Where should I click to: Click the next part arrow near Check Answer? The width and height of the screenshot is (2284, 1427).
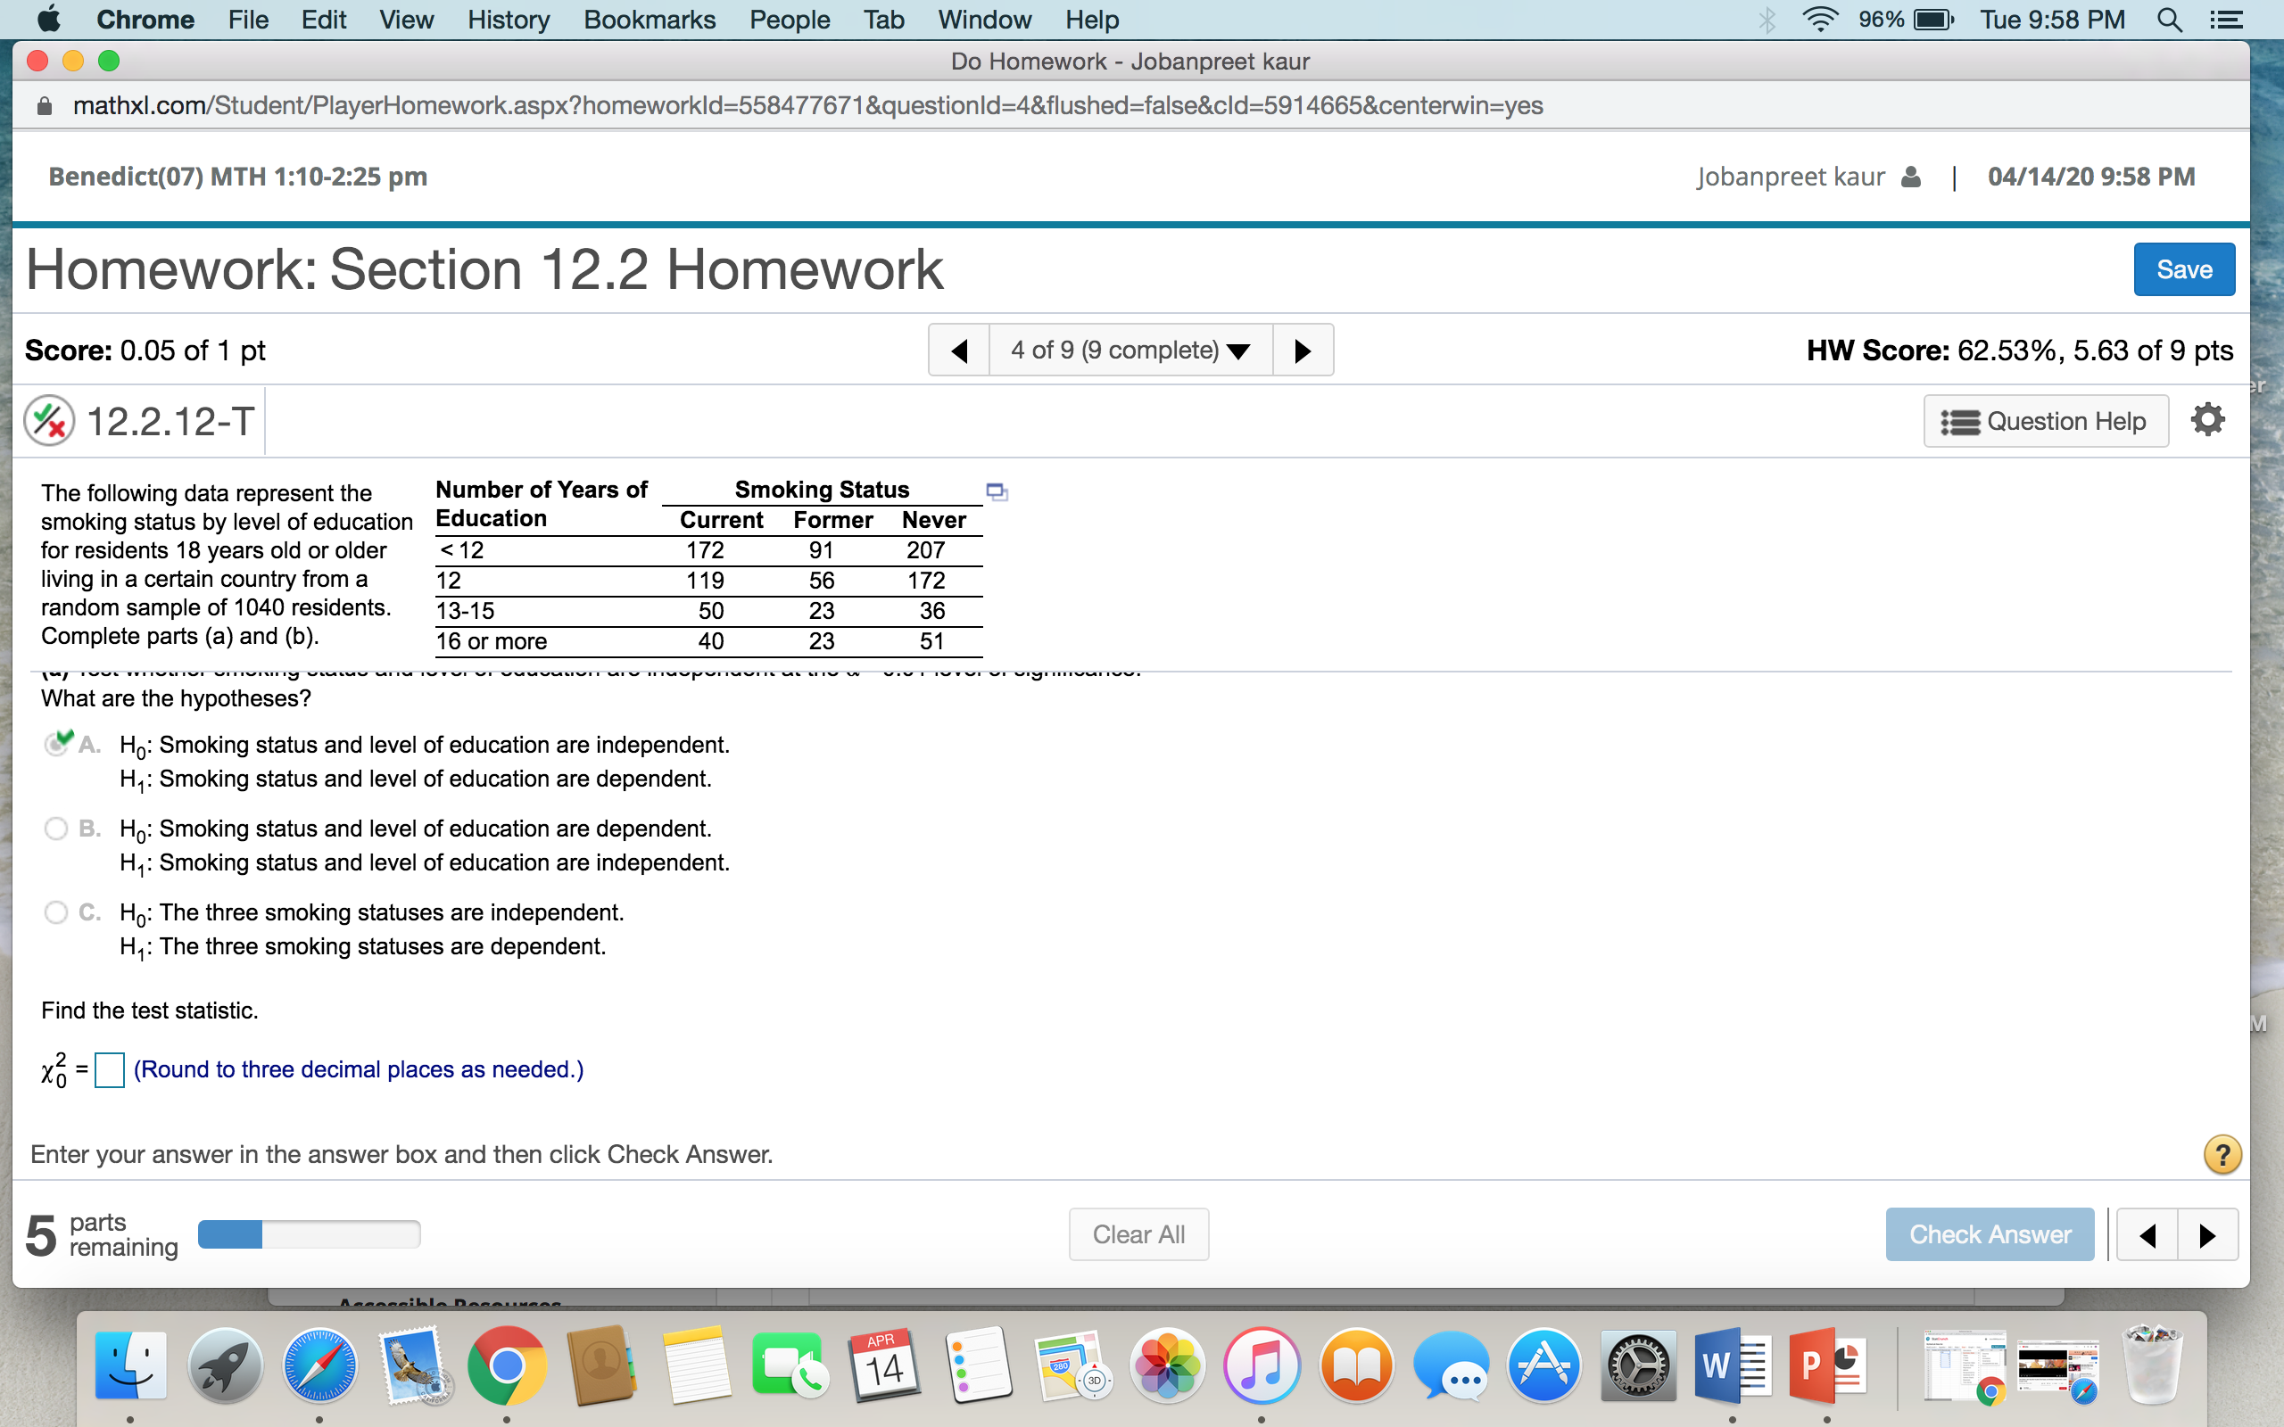coord(2206,1234)
